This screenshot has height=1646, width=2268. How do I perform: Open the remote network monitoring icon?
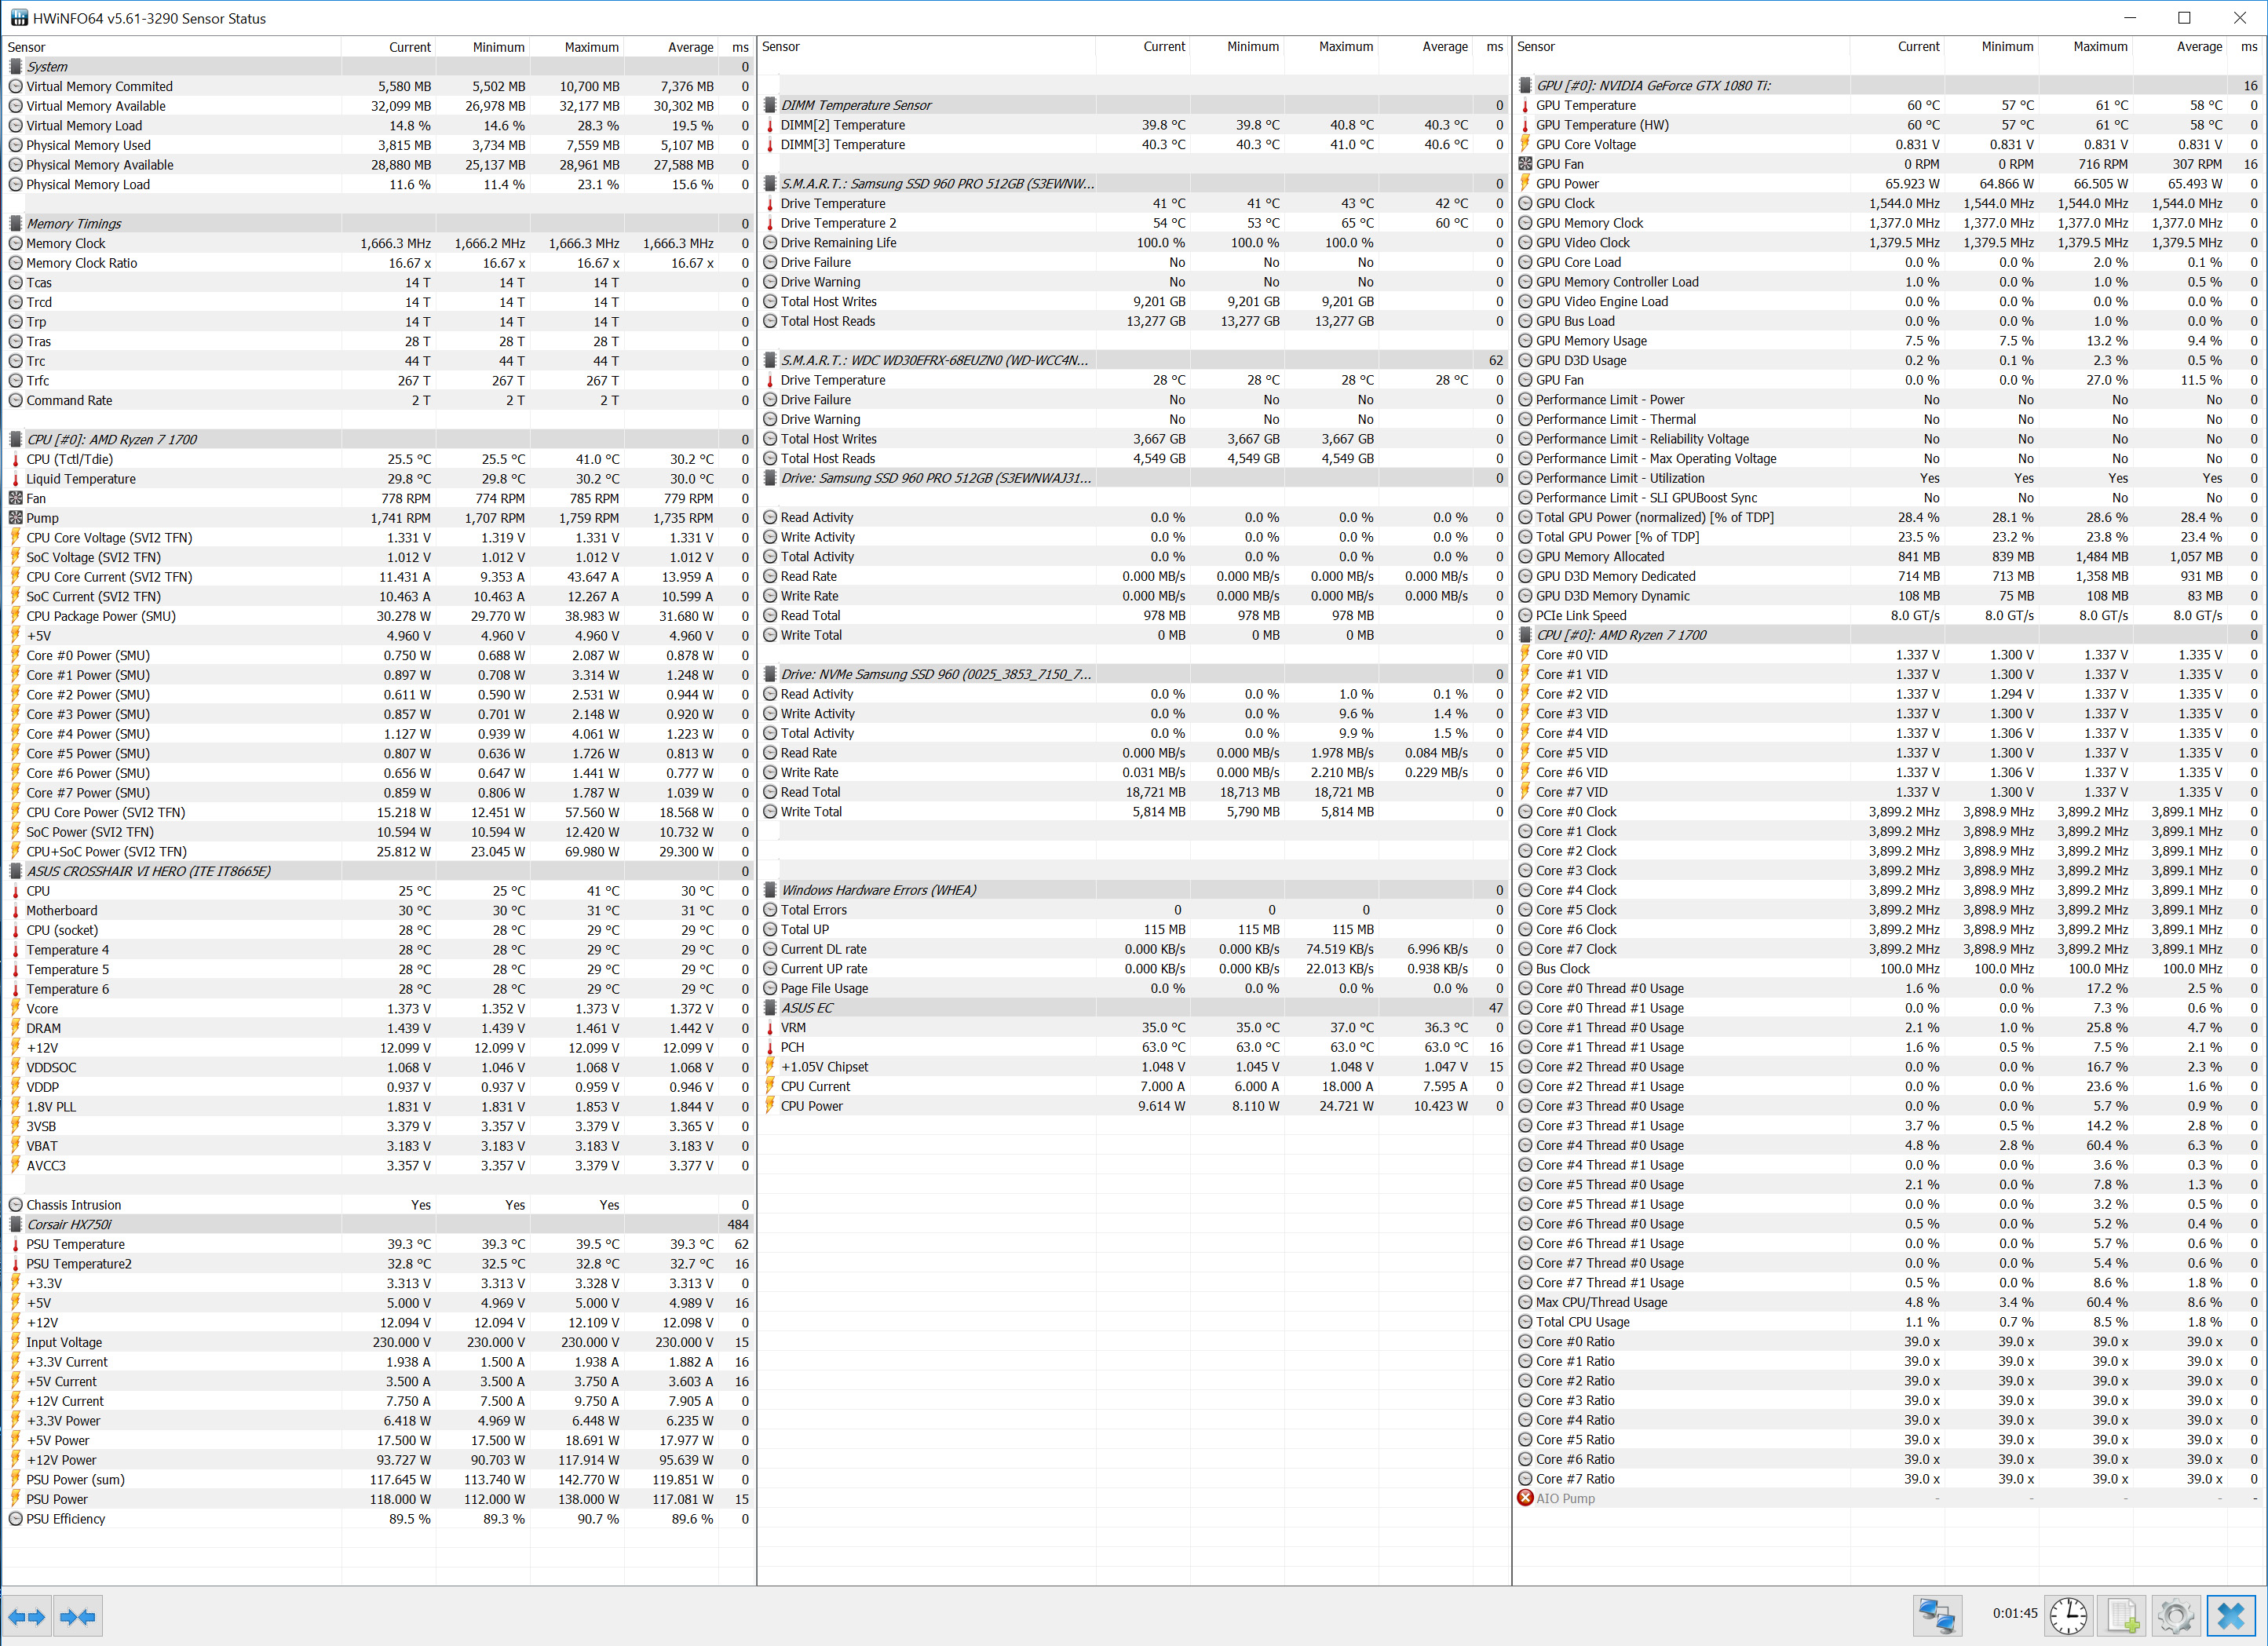pos(1937,1615)
